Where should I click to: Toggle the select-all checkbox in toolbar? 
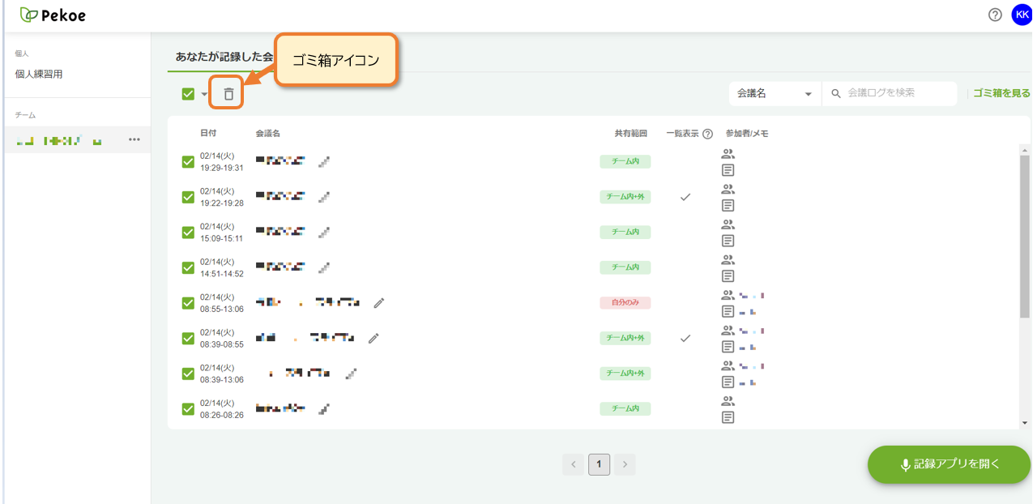point(188,94)
